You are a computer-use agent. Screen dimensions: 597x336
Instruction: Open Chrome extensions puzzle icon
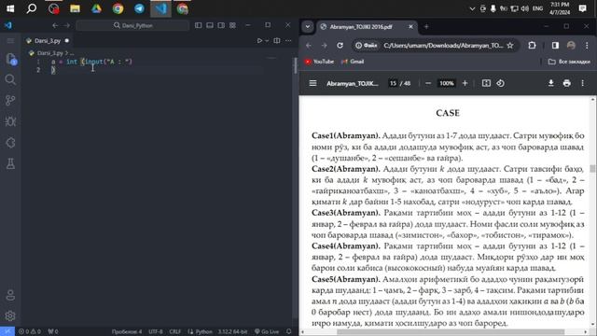pyautogui.click(x=532, y=46)
